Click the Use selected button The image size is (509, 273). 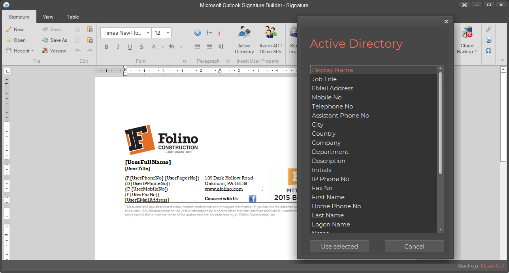click(339, 246)
